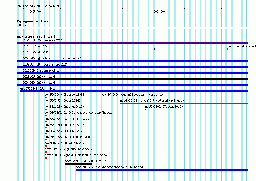
Task: Click the small red nsv4066804 marker
Action: point(228,49)
